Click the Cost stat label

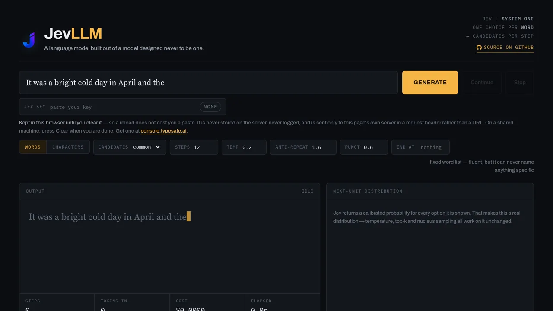[x=181, y=301]
